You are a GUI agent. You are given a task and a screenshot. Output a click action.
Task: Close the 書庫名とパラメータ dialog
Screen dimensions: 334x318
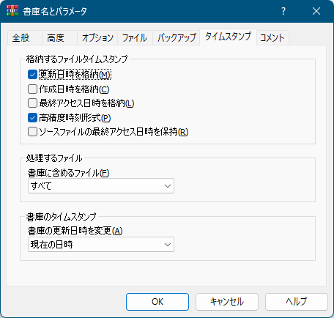pos(316,11)
